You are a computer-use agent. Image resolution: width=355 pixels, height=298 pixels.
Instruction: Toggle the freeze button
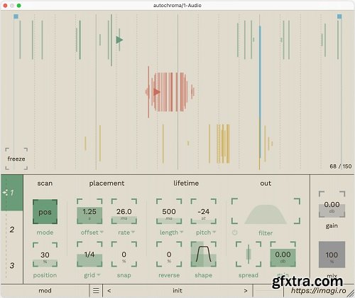(16, 159)
